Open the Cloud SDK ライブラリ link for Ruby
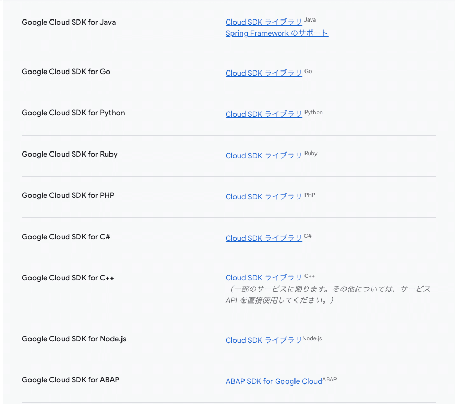The image size is (458, 404). pos(264,156)
